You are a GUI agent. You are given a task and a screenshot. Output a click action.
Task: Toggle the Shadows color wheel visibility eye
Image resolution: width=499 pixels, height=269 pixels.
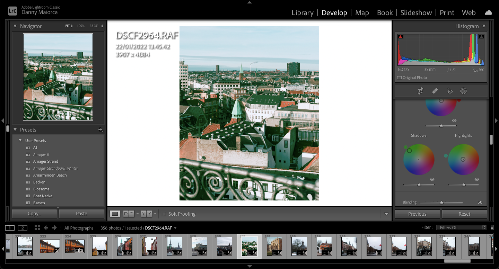[x=432, y=179]
